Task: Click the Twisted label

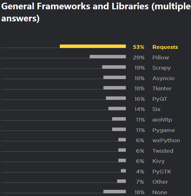Action: pyautogui.click(x=163, y=151)
